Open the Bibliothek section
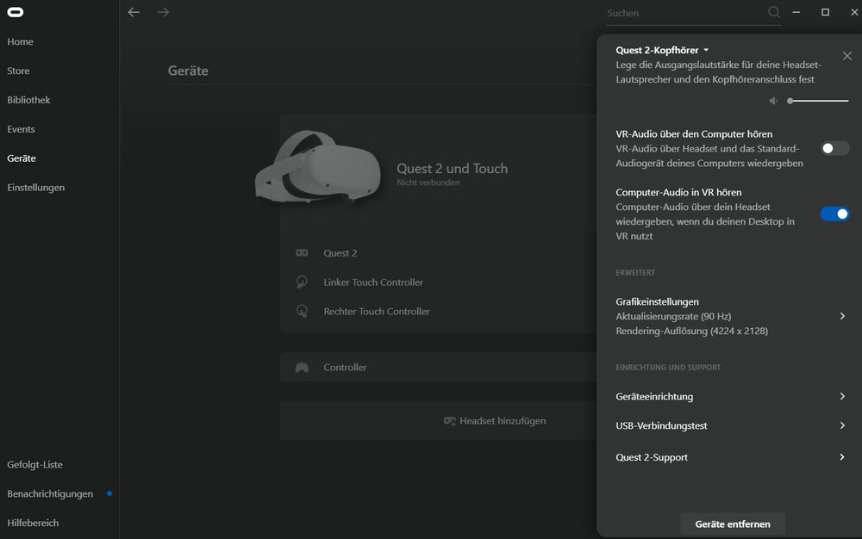 point(28,100)
